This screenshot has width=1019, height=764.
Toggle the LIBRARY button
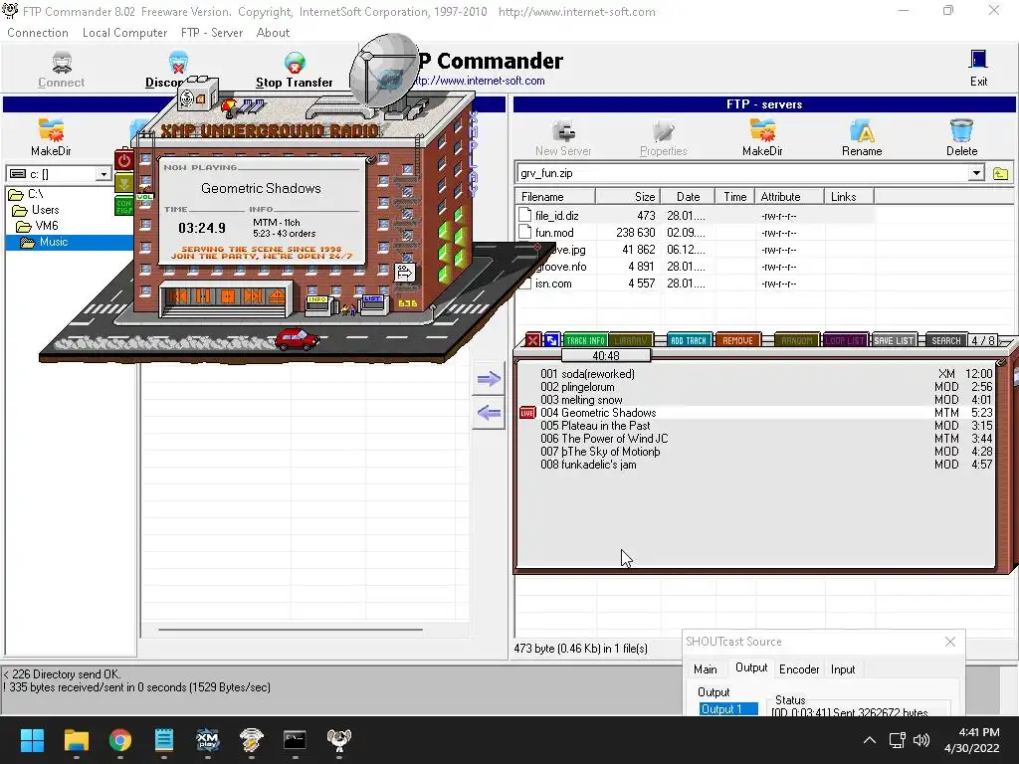[631, 340]
